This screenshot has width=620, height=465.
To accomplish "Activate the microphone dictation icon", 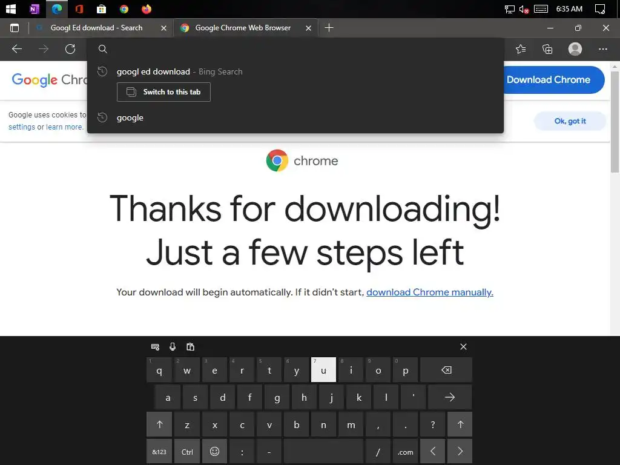I will click(x=173, y=347).
